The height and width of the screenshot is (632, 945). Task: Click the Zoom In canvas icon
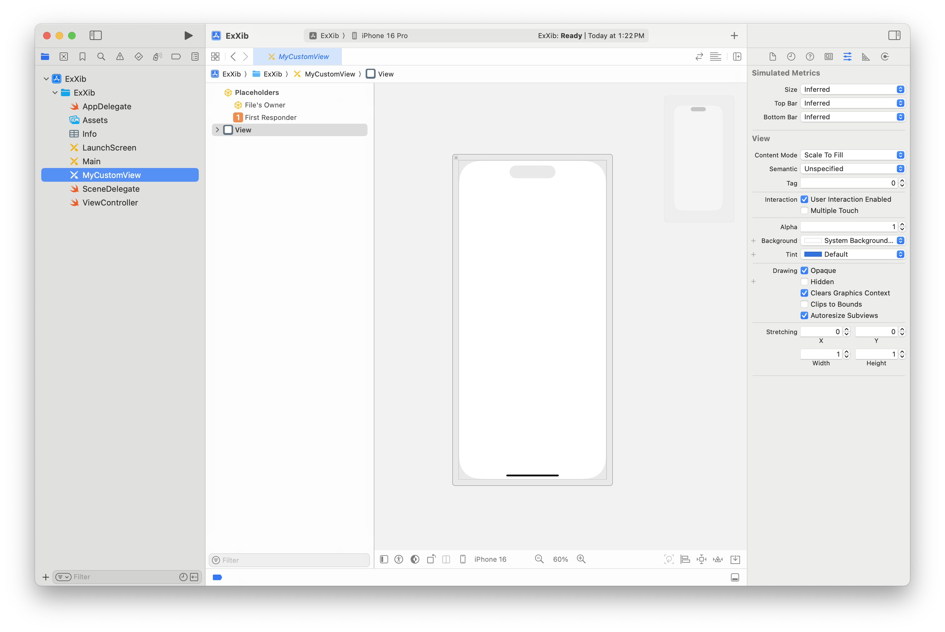(x=581, y=559)
